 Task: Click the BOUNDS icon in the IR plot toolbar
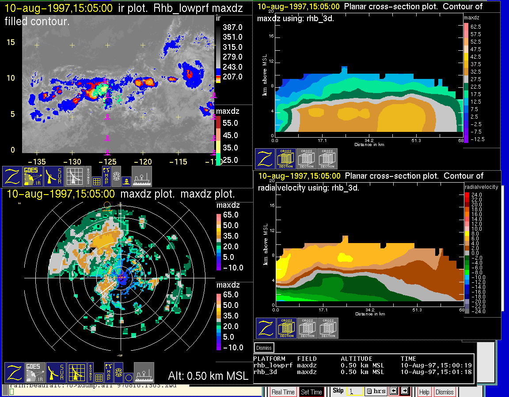pyautogui.click(x=88, y=176)
